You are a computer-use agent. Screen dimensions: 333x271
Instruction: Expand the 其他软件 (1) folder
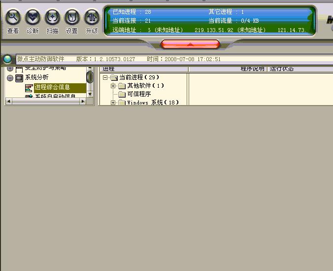click(x=113, y=86)
